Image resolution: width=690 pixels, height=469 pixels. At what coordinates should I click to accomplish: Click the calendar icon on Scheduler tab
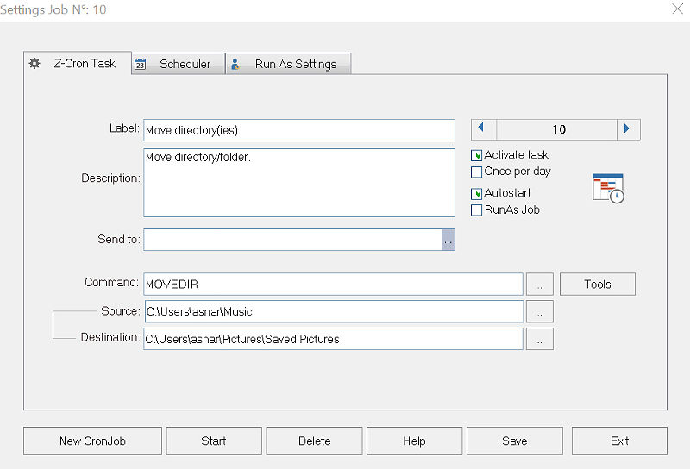click(140, 64)
